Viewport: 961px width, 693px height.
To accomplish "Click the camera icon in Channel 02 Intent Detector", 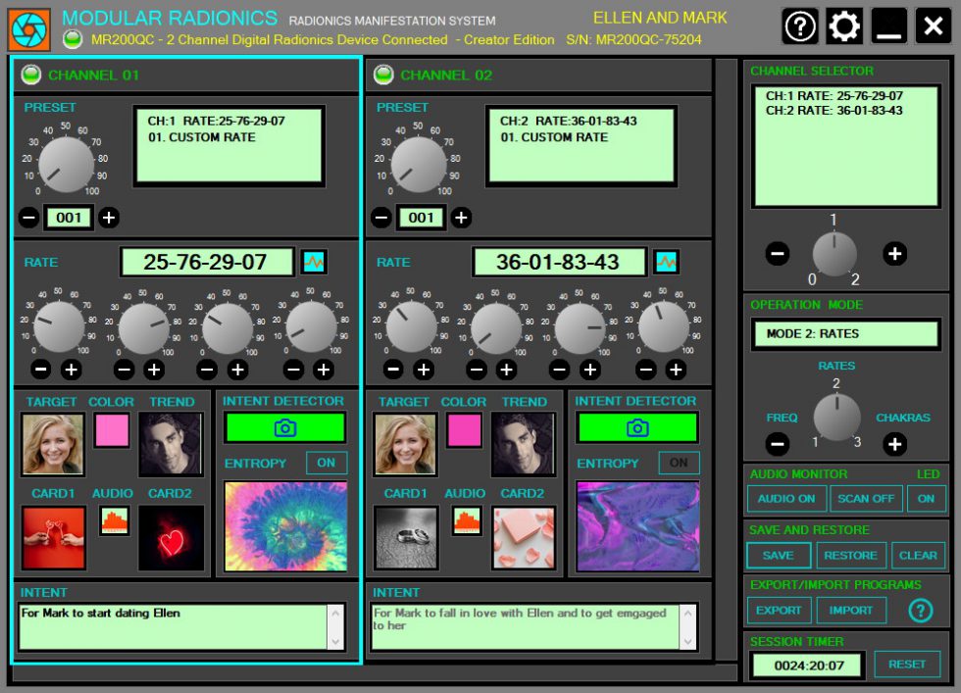I will pyautogui.click(x=637, y=427).
